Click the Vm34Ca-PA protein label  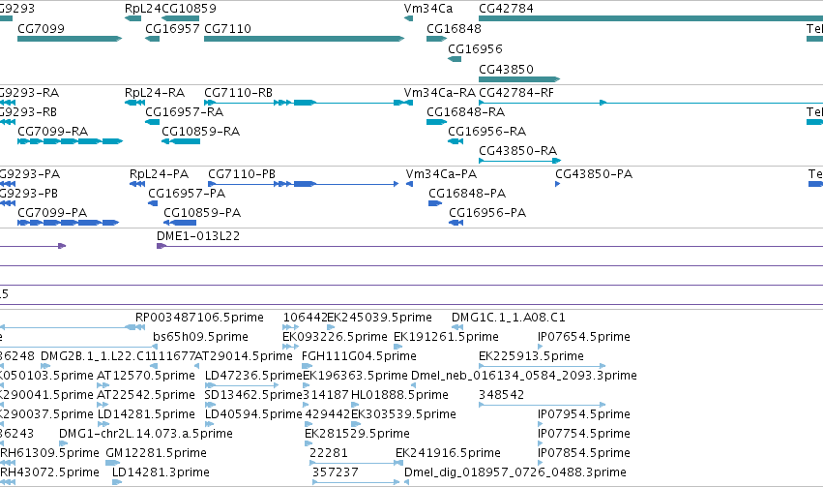441,174
